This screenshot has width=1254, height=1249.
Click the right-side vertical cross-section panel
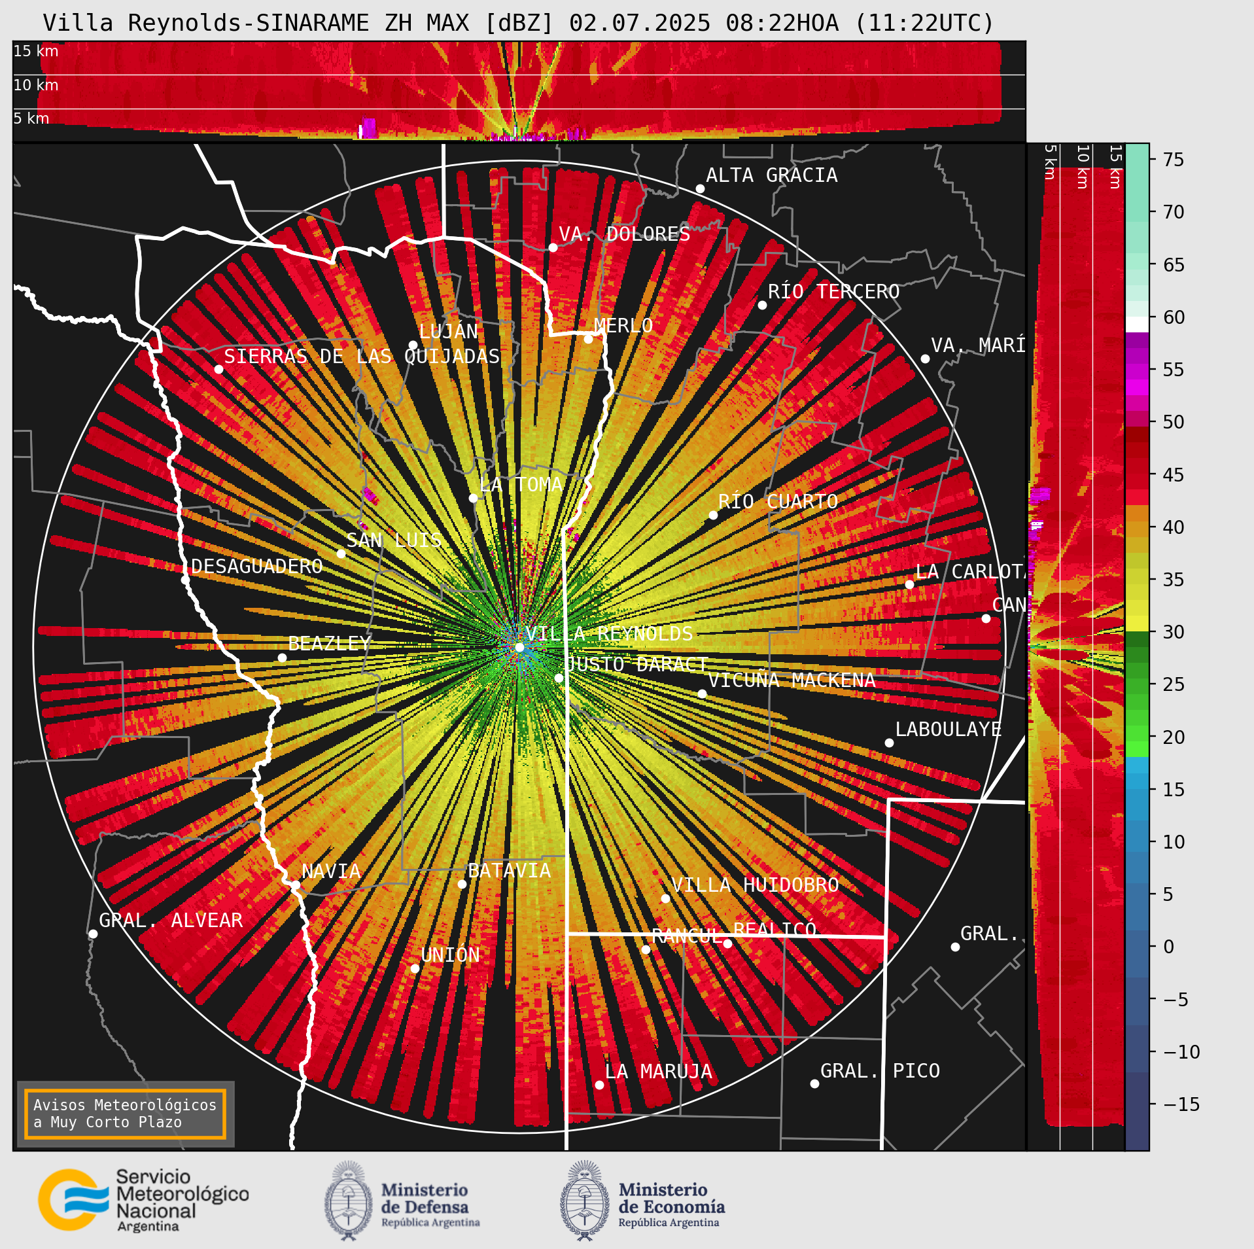(1075, 646)
